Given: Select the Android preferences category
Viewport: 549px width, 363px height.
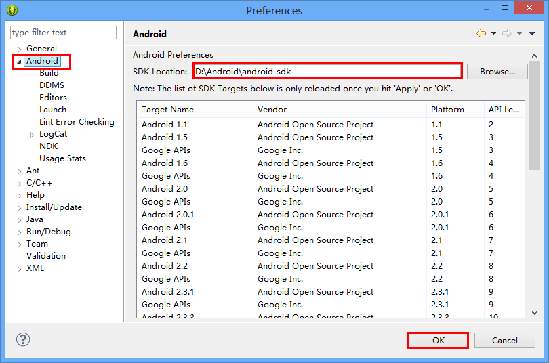Looking at the screenshot, I should pos(42,61).
